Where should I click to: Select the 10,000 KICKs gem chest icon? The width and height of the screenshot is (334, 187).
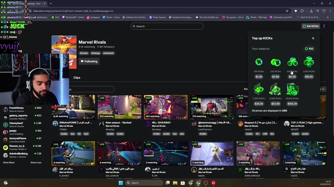(x=292, y=89)
